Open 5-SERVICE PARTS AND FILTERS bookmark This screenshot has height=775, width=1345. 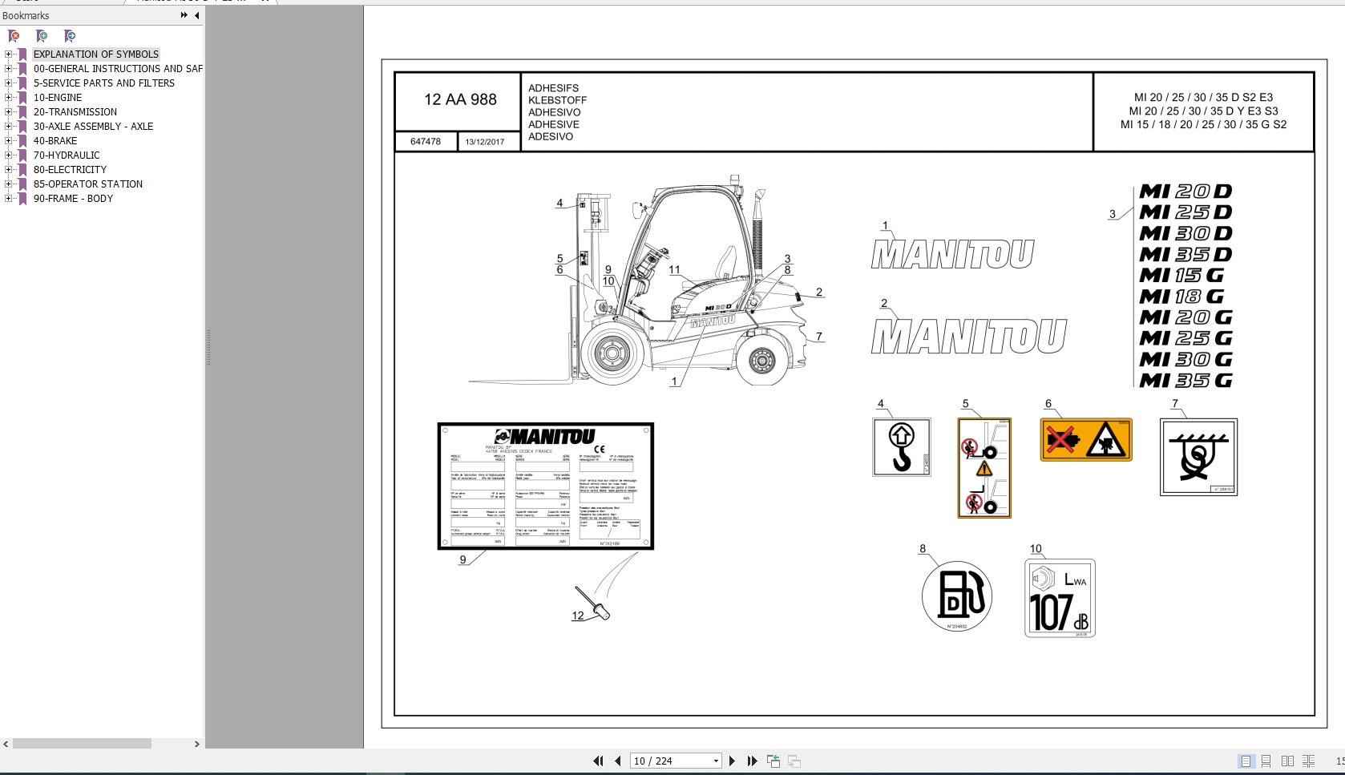(x=104, y=83)
